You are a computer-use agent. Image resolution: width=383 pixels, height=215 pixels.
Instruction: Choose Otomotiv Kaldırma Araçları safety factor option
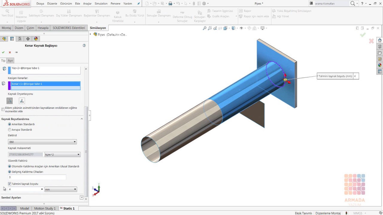(x=10, y=166)
